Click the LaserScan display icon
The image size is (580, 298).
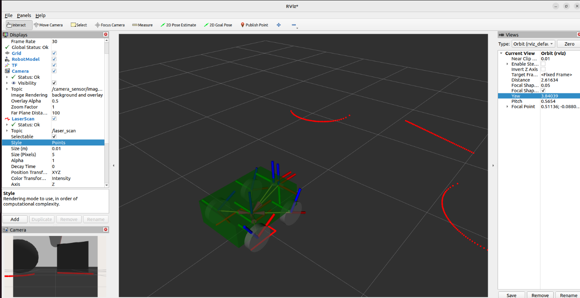point(7,119)
